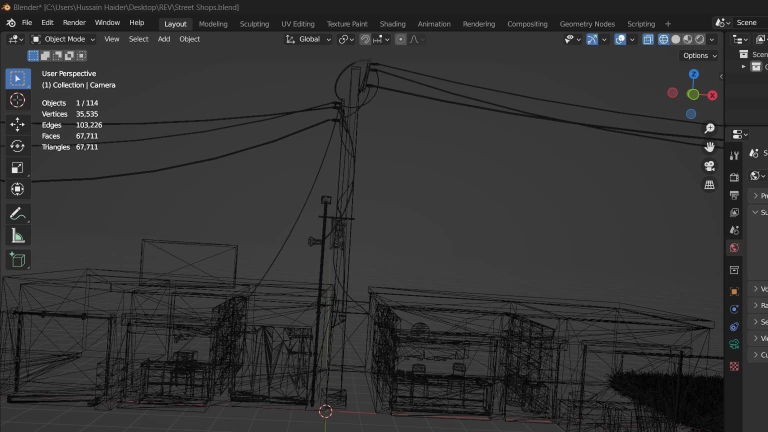Click the Select menu in viewport header

pyautogui.click(x=138, y=39)
